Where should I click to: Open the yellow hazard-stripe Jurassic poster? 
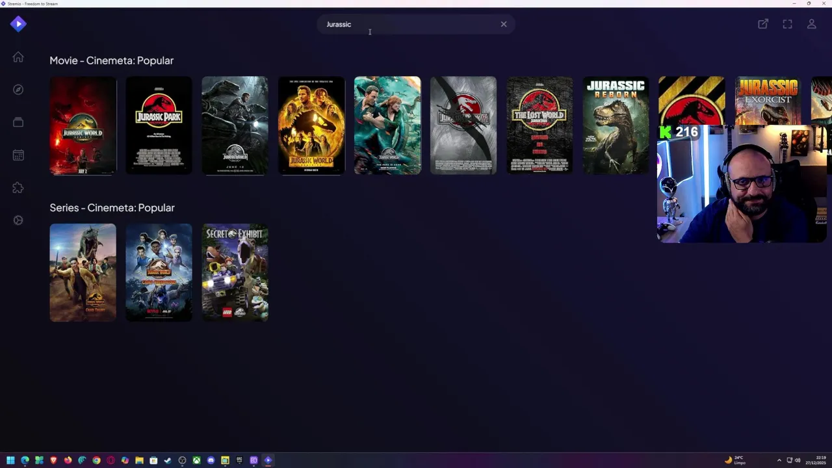[x=692, y=101]
